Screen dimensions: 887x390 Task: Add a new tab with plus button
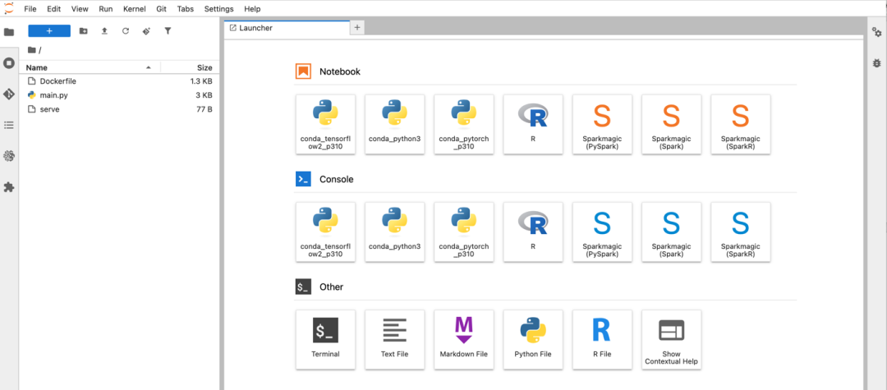tap(357, 28)
